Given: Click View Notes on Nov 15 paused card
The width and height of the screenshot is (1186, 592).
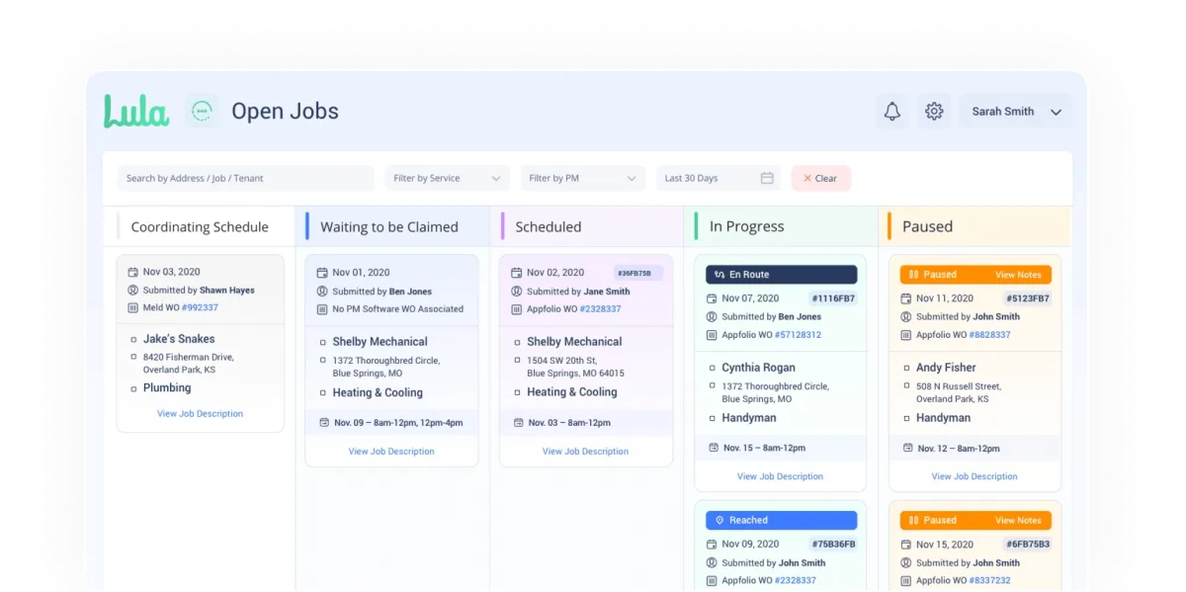Looking at the screenshot, I should 1018,520.
